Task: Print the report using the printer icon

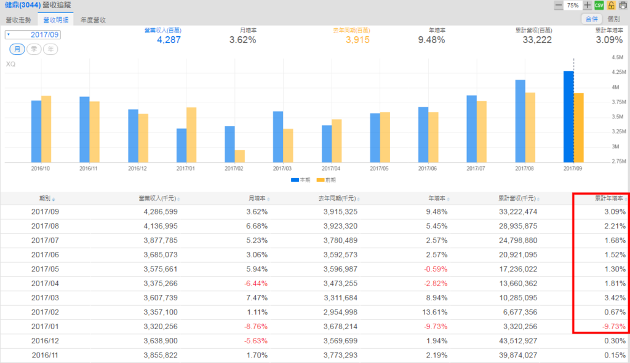Action: point(623,5)
